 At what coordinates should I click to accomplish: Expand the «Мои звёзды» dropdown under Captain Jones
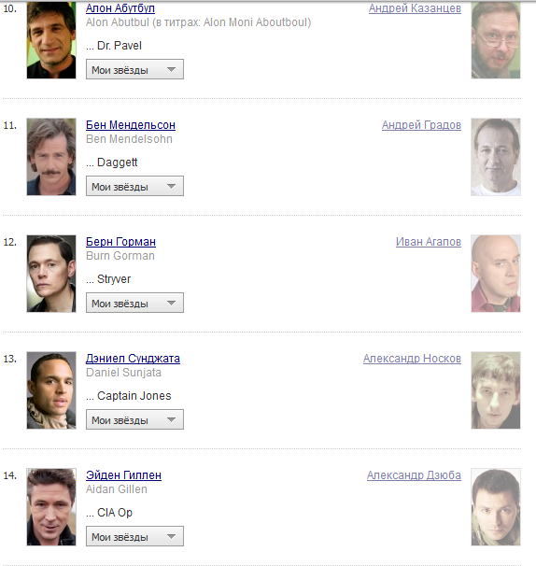click(x=134, y=419)
